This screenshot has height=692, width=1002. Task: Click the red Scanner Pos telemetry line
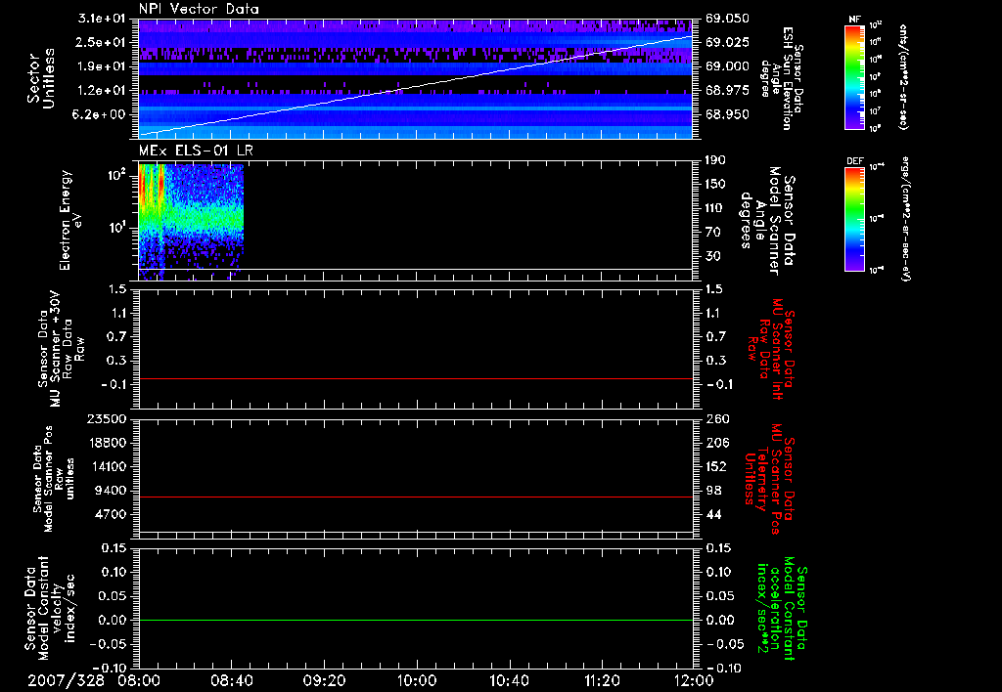[x=415, y=497]
